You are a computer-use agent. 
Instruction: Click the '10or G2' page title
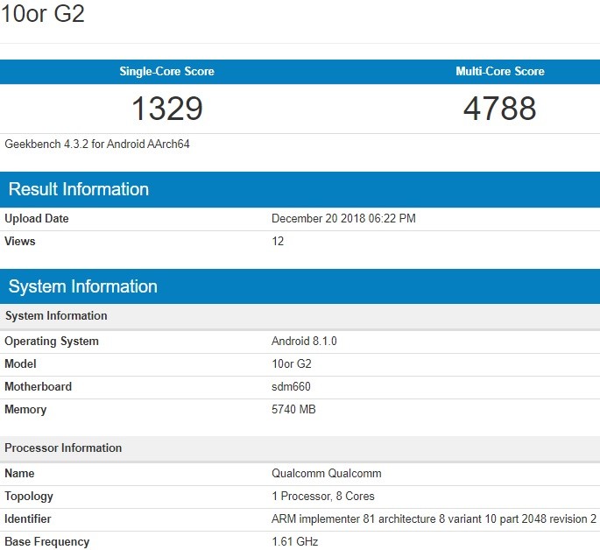click(42, 14)
